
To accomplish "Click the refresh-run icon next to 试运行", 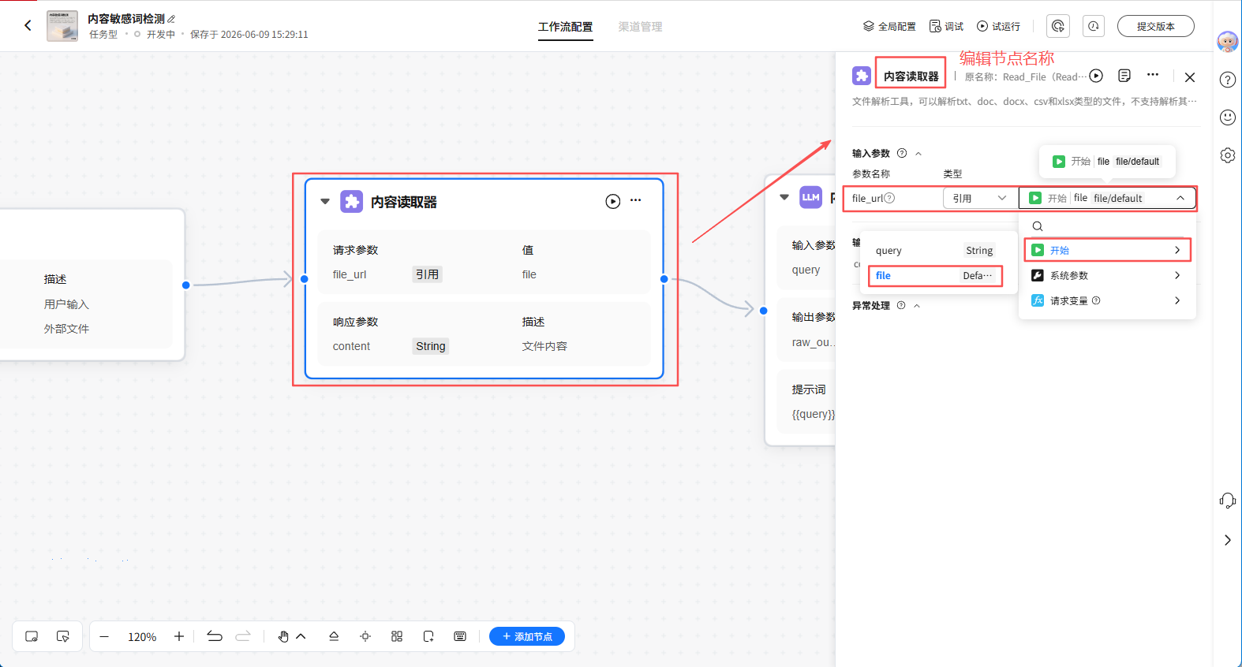I will 1058,26.
